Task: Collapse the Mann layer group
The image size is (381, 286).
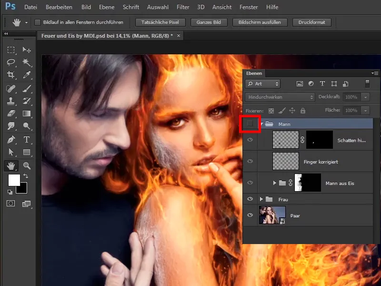Action: point(262,124)
